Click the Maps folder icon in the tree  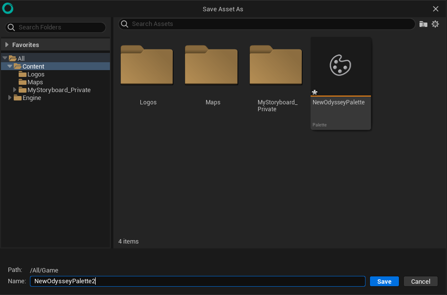point(23,82)
